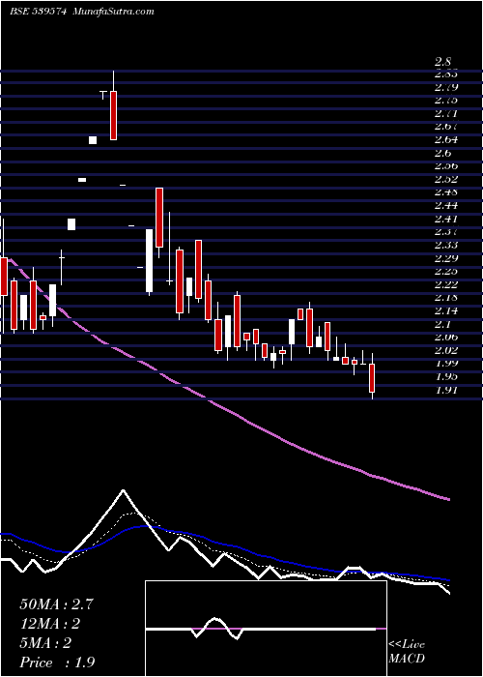Screen dimensions: 483x677
Task: Click the 1.99 price axis label
Action: [x=446, y=363]
